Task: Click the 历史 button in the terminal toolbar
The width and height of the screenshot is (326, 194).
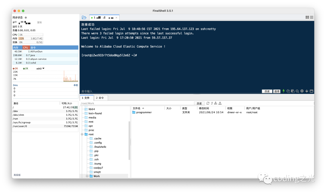Action: pos(267,91)
